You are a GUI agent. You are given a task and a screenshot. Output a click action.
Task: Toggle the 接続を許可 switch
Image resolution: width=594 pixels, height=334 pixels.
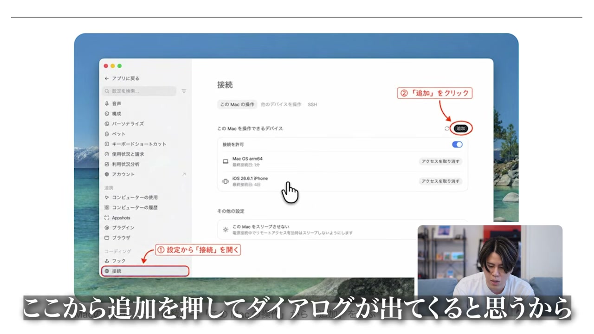[x=457, y=144]
